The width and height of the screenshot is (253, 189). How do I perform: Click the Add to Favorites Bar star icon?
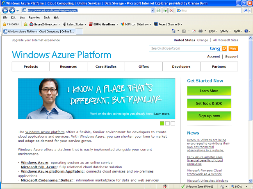point(25,24)
